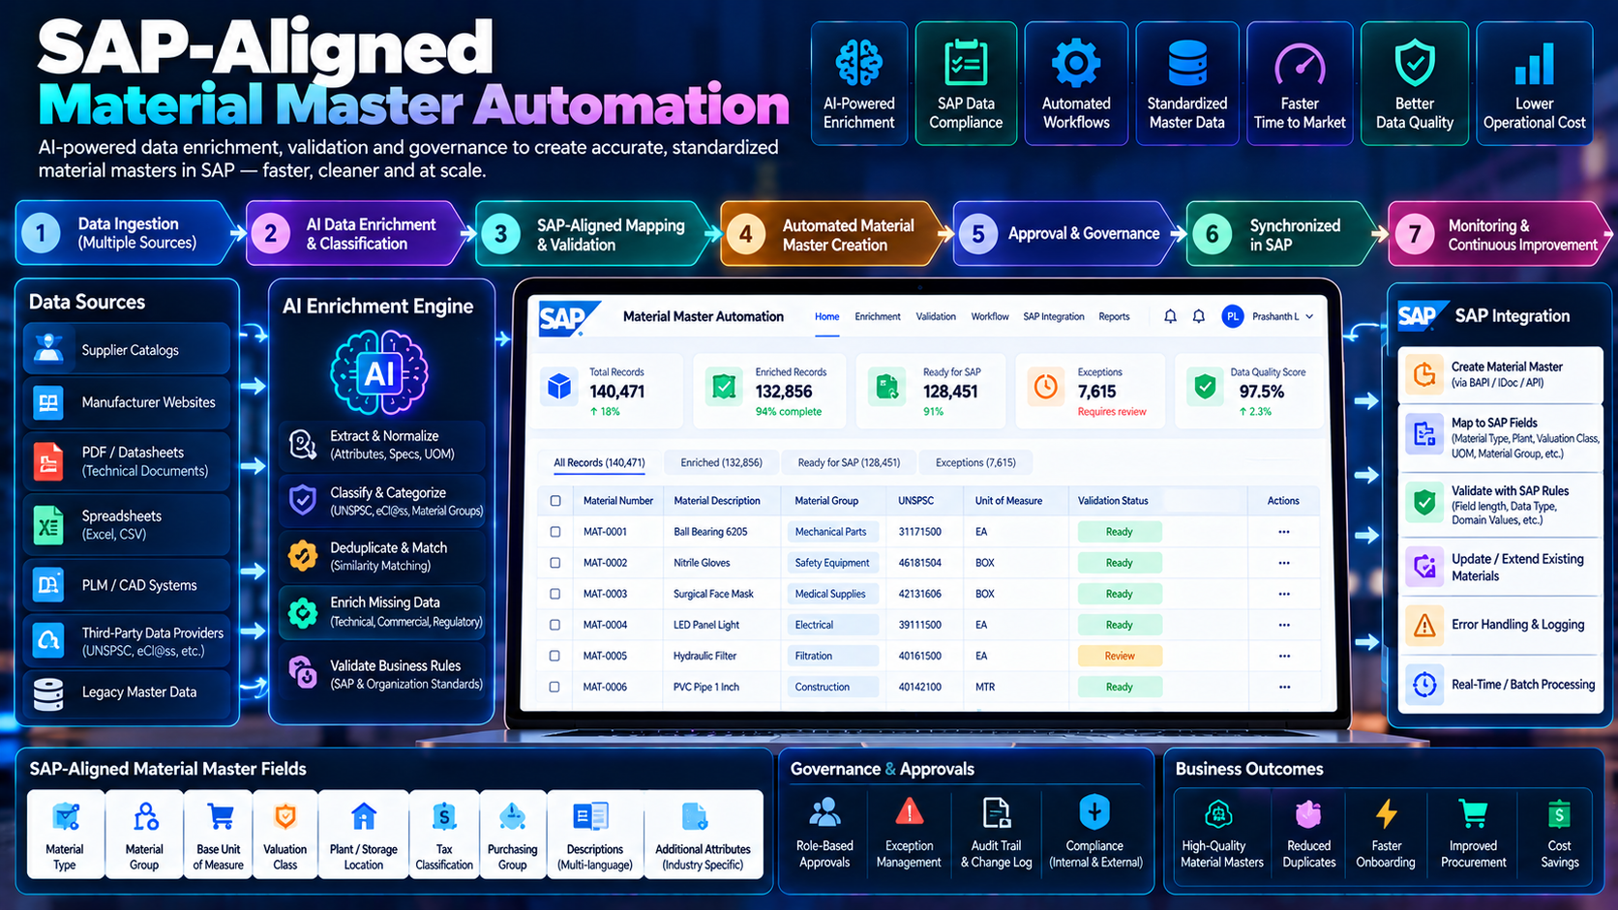Click the Role-Based Approvals people icon
Screen dimensions: 1618x910
coord(824,812)
